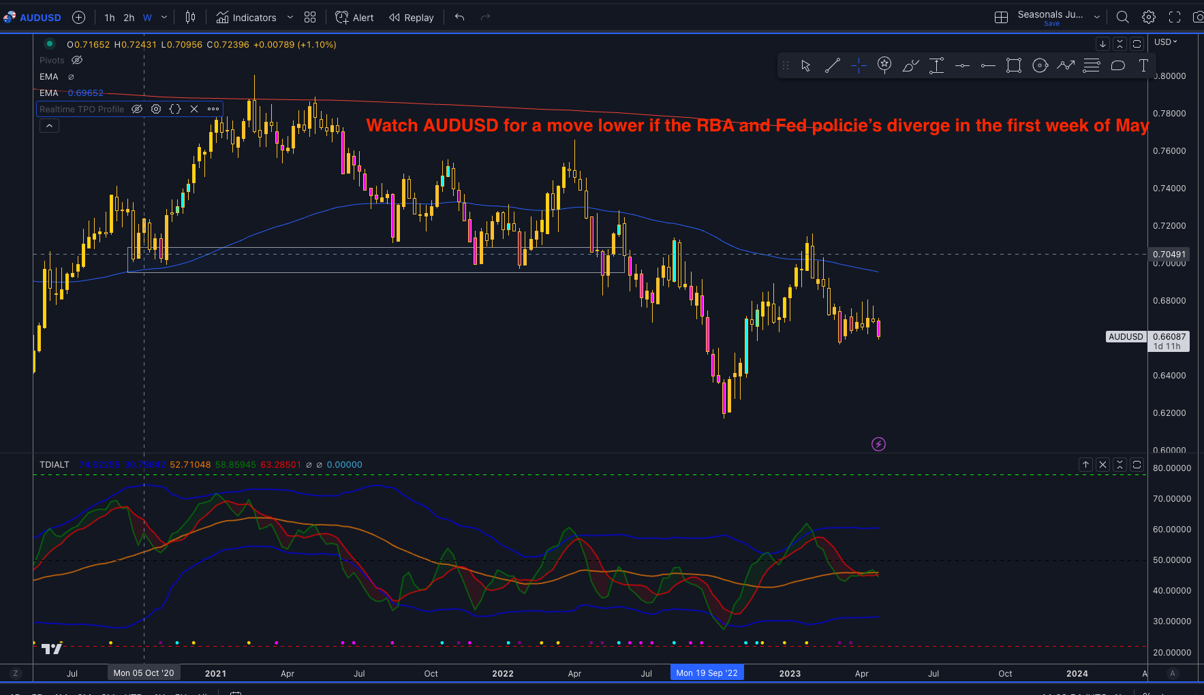Select the text annotation tool
This screenshot has height=695, width=1204.
point(1143,65)
